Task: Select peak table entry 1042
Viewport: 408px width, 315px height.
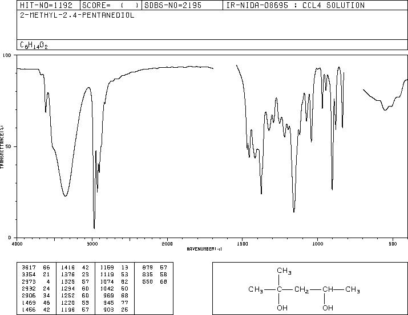Action: coord(107,288)
